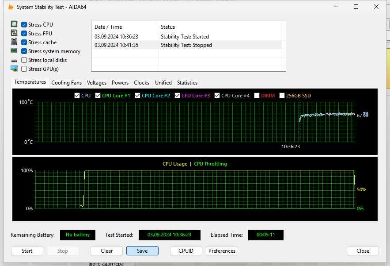The height and width of the screenshot is (266, 390).
Task: Enable Stress local disks checkbox
Action: (x=24, y=60)
